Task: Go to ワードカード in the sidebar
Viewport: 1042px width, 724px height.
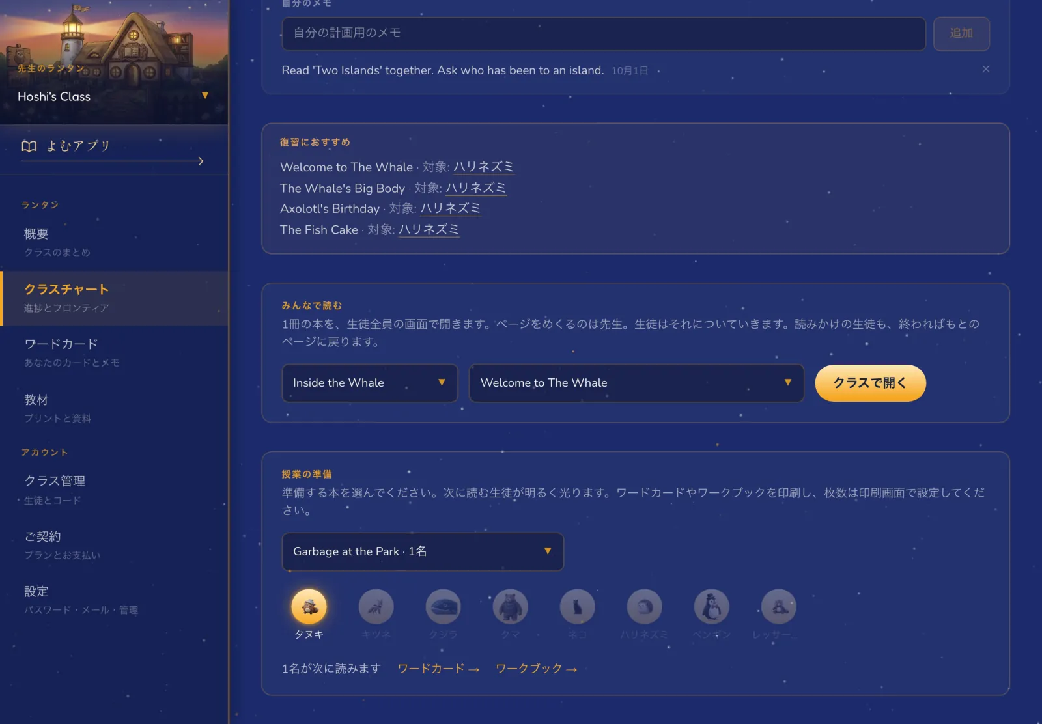Action: pyautogui.click(x=115, y=352)
